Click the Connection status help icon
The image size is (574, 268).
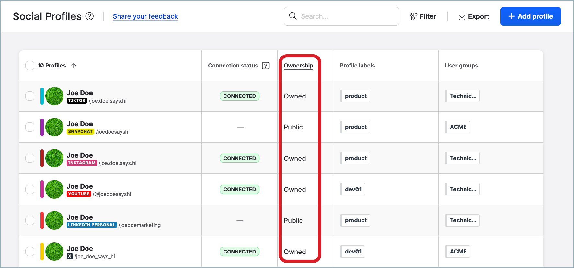[x=266, y=66]
